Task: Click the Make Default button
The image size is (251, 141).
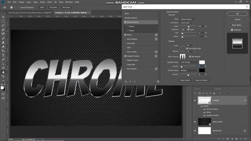Action: click(x=185, y=80)
